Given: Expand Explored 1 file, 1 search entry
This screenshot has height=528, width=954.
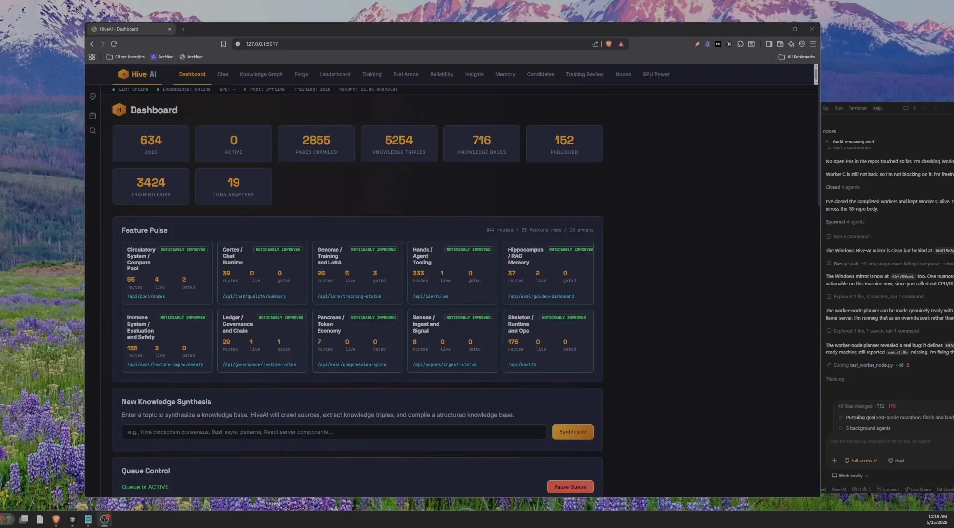Looking at the screenshot, I should pyautogui.click(x=873, y=331).
